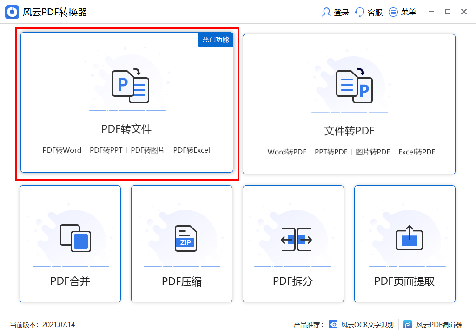Click the 登录 login text
Image resolution: width=476 pixels, height=335 pixels.
pyautogui.click(x=342, y=13)
